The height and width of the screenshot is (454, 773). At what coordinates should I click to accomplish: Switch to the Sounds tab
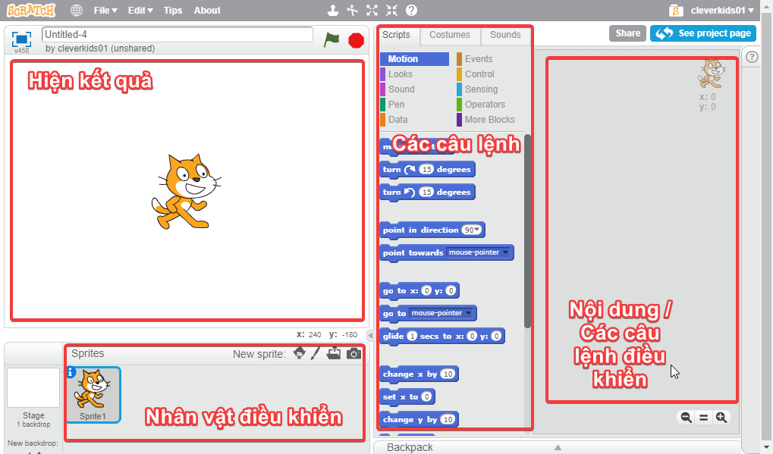(x=505, y=35)
